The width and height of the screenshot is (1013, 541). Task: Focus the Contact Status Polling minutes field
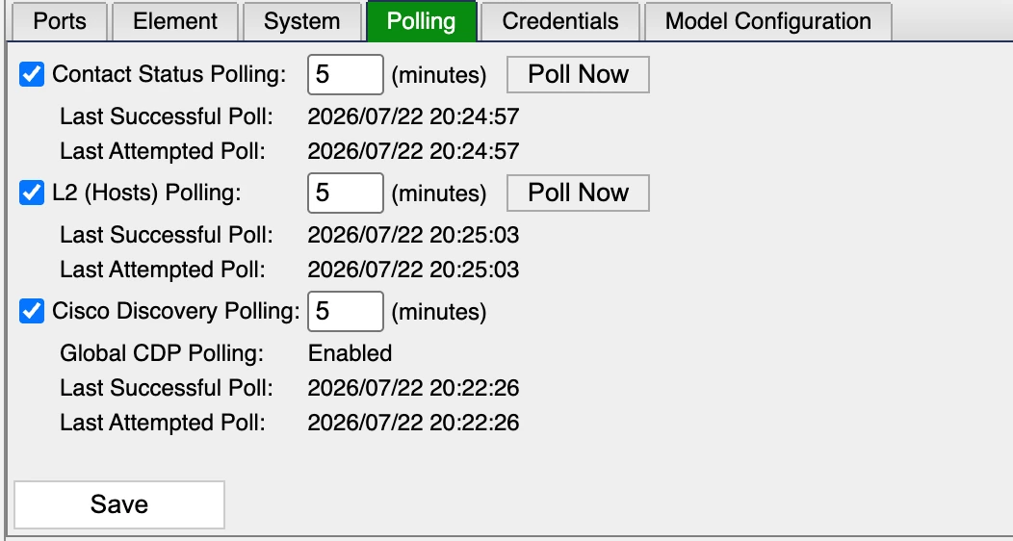point(346,74)
